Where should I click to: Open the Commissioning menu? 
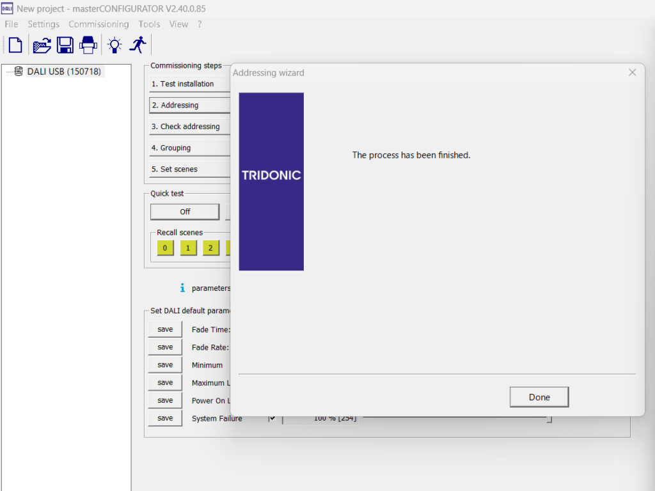99,24
